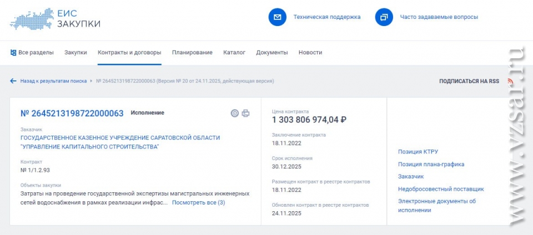Expand purchase objects via Посмотреть все (3)

pos(198,203)
